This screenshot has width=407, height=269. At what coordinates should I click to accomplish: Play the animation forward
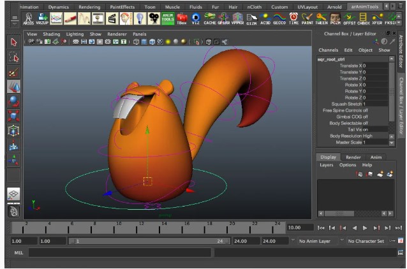coord(365,228)
